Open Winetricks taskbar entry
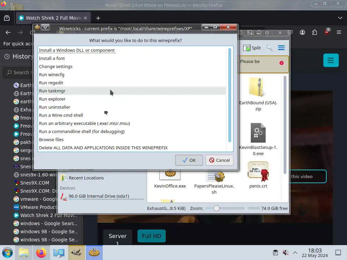This screenshot has width=347, height=260. [94, 253]
